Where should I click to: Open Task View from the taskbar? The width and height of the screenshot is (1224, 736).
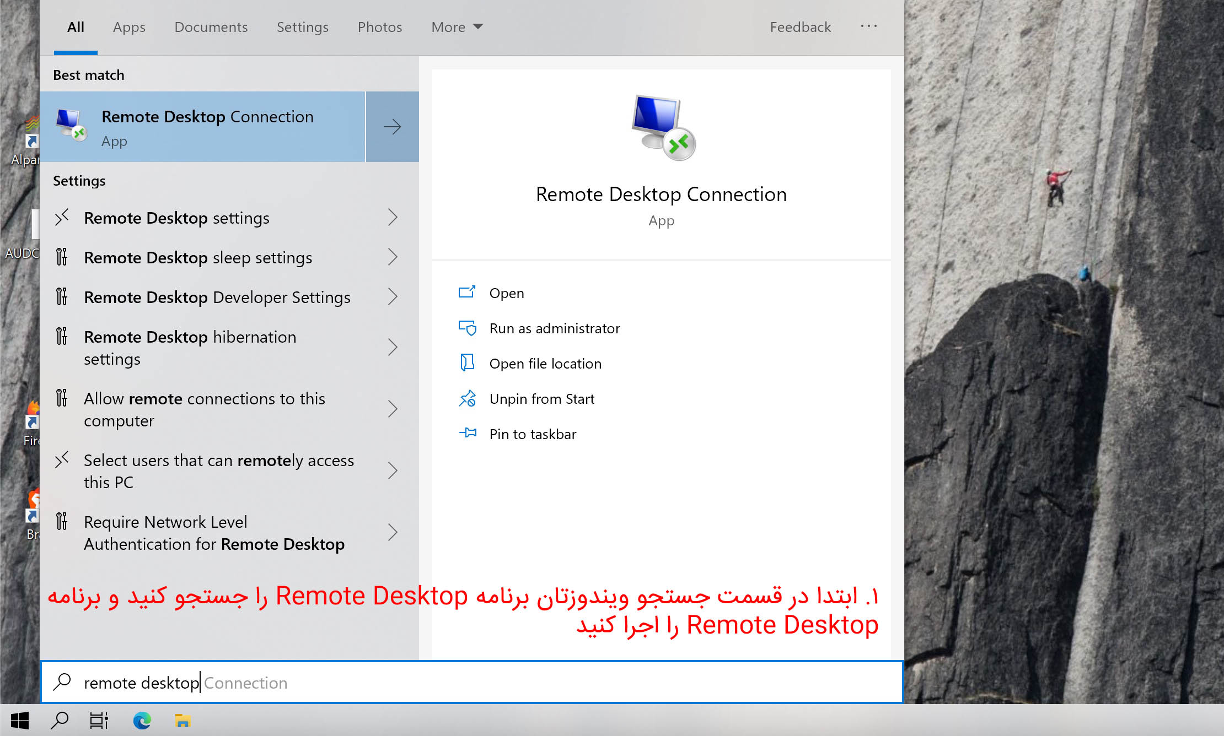tap(99, 720)
